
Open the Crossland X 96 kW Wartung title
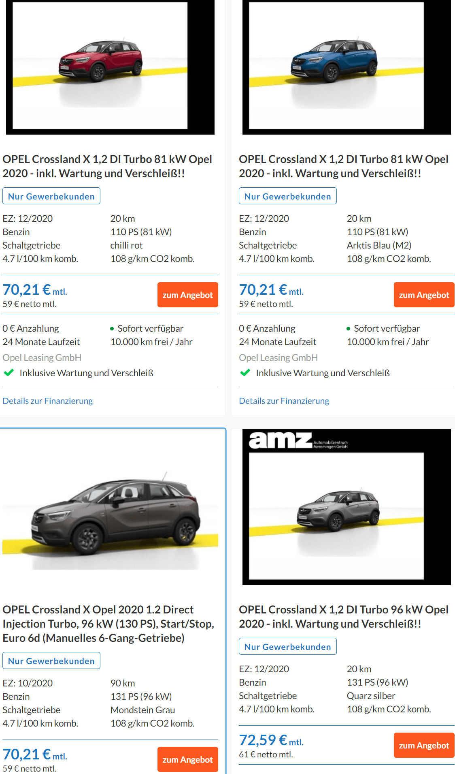click(344, 617)
